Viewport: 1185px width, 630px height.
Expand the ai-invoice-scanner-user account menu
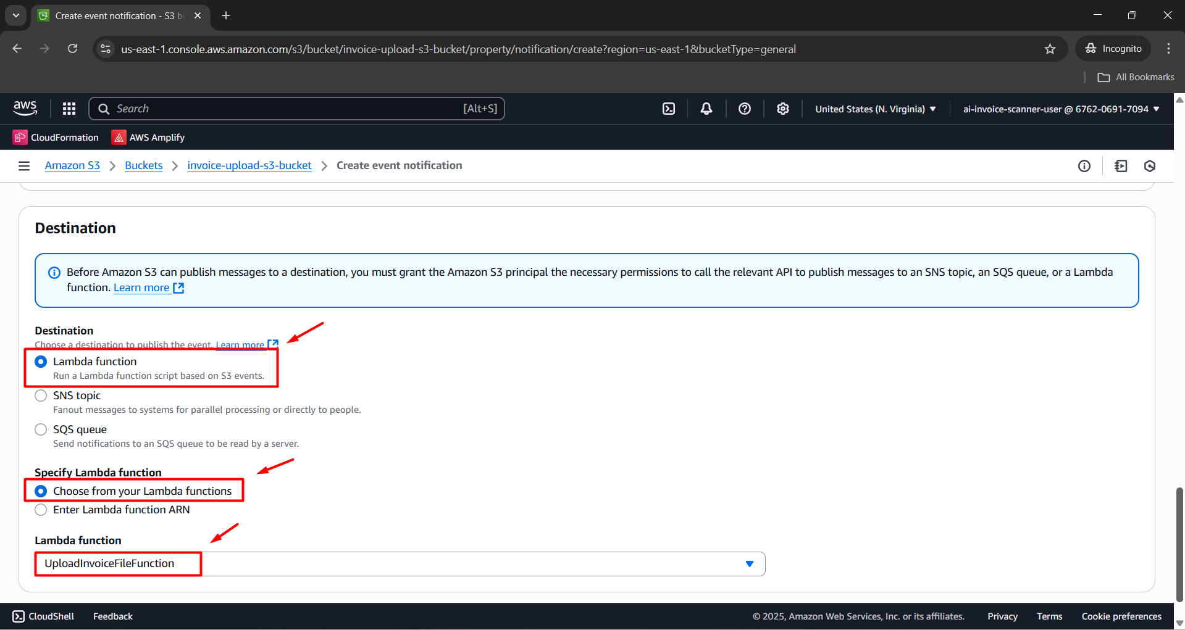[x=1061, y=109]
